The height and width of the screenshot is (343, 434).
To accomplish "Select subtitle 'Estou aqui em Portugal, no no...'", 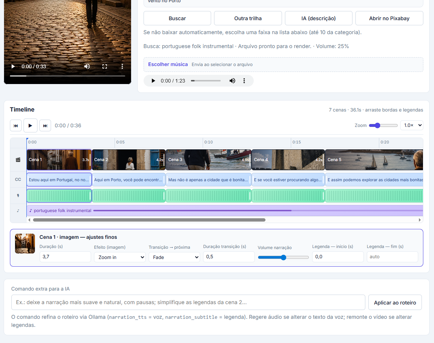I will [x=59, y=179].
